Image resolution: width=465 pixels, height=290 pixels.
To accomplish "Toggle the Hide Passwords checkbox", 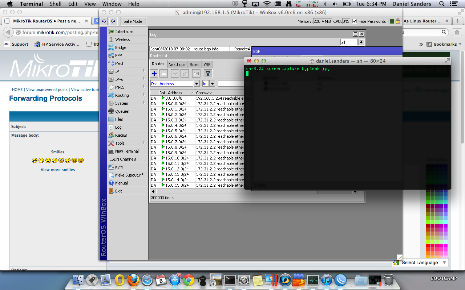I will click(x=355, y=21).
